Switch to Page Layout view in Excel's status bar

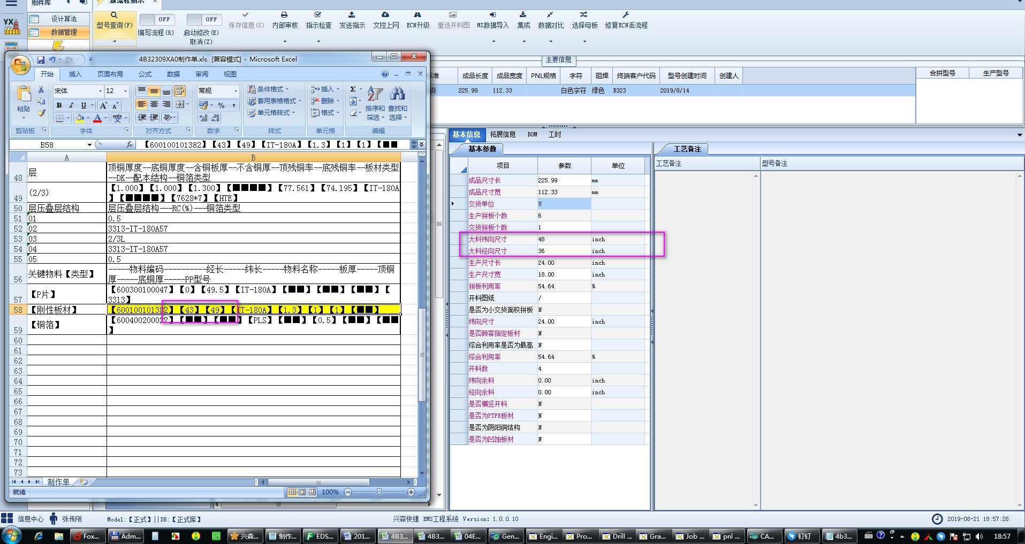pos(302,492)
